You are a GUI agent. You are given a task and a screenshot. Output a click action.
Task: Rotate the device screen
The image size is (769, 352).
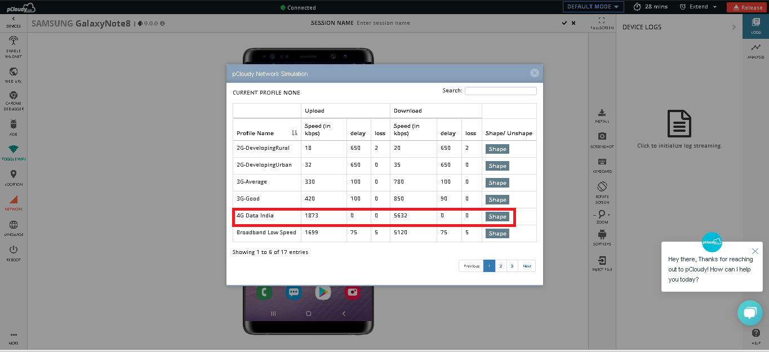coord(602,192)
